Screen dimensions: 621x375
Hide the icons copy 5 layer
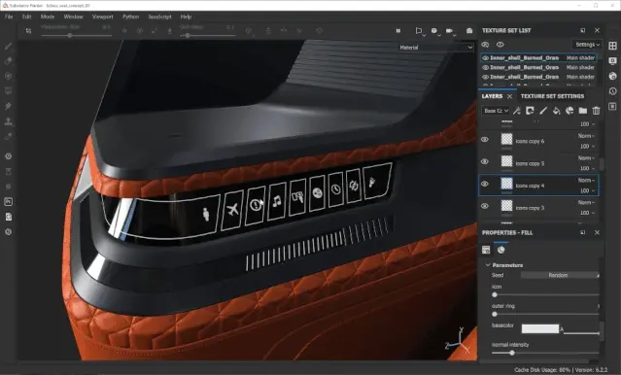[485, 162]
